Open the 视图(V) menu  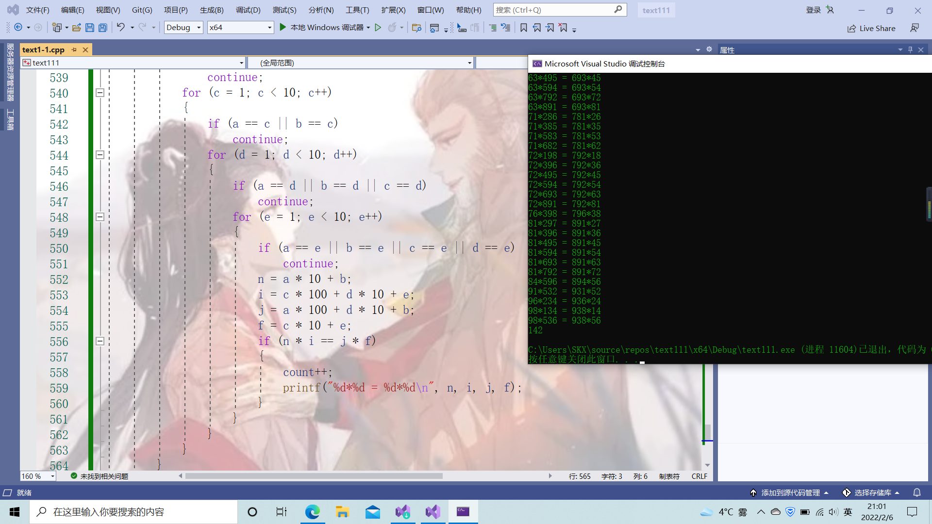[x=108, y=10]
